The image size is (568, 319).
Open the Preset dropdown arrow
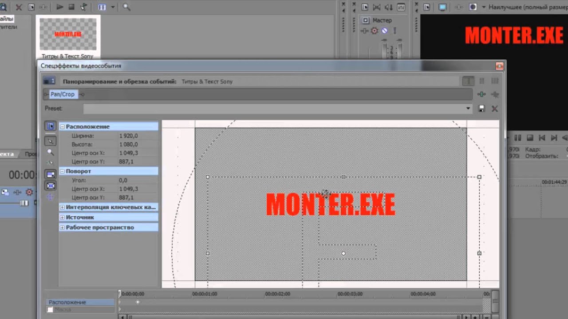click(x=468, y=109)
